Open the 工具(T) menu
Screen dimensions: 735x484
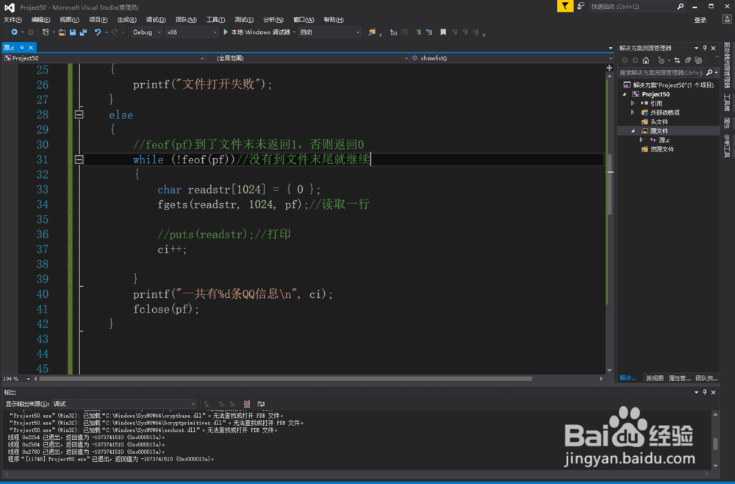215,20
